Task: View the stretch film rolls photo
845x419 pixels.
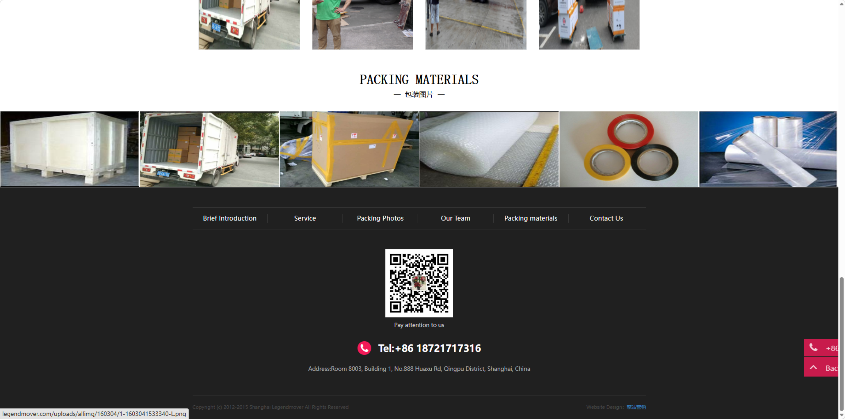Action: coord(768,149)
